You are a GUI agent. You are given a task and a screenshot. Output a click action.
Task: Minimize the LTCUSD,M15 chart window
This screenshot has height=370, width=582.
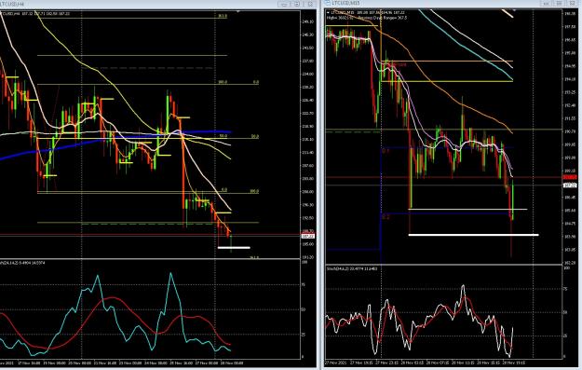[546, 4]
